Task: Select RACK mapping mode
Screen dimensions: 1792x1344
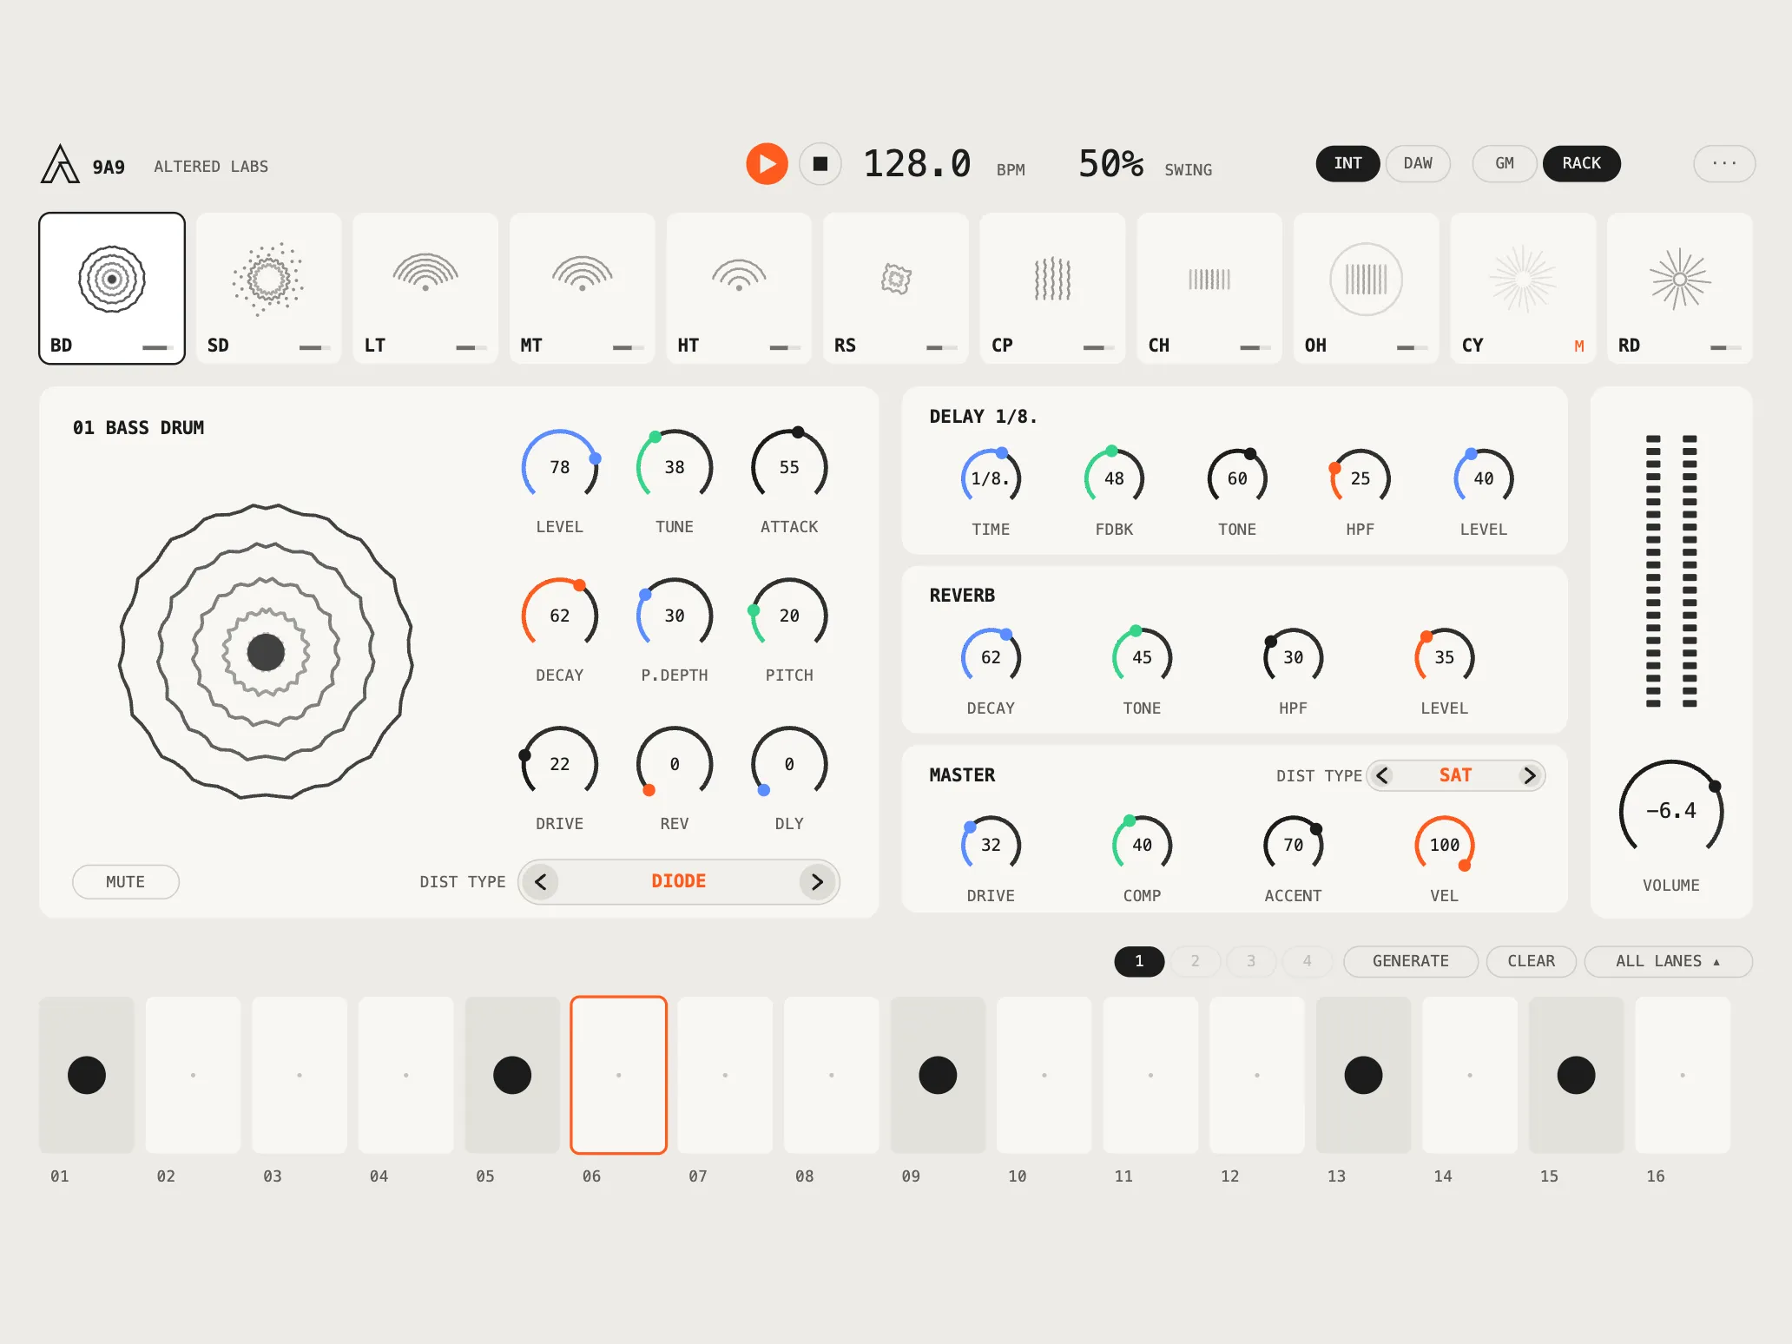Action: coord(1581,164)
